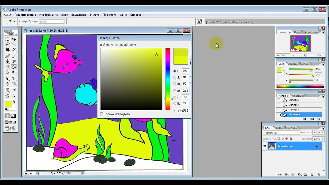
Task: Add layer mask in Layers panel
Action: [x=293, y=175]
